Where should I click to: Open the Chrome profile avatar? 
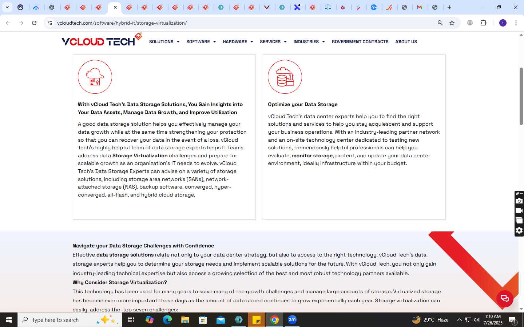[x=503, y=23]
